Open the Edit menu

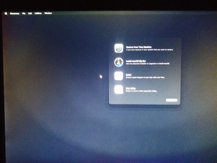[x=30, y=13]
